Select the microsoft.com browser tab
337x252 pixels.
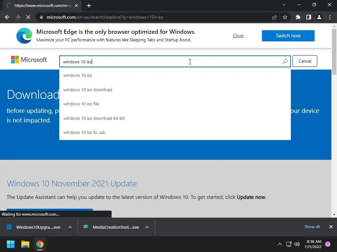42,6
